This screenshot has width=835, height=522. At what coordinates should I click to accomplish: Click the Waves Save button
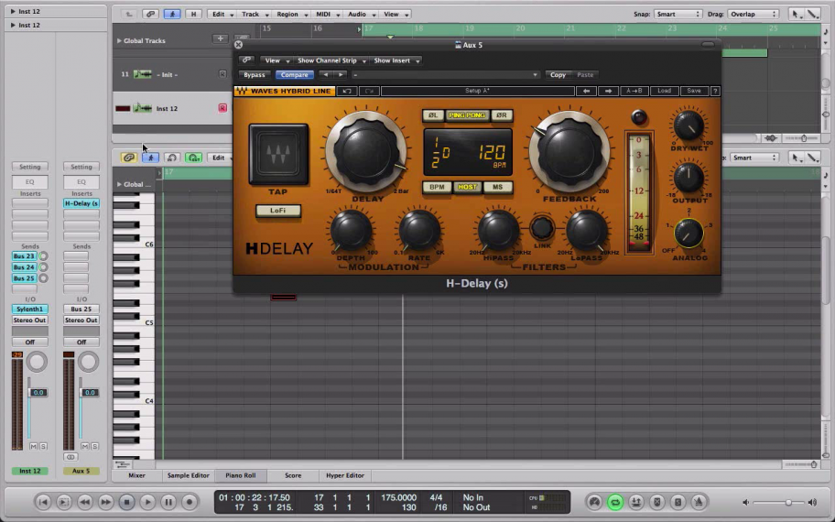click(x=694, y=91)
